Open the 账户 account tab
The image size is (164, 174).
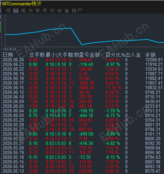coord(77,11)
